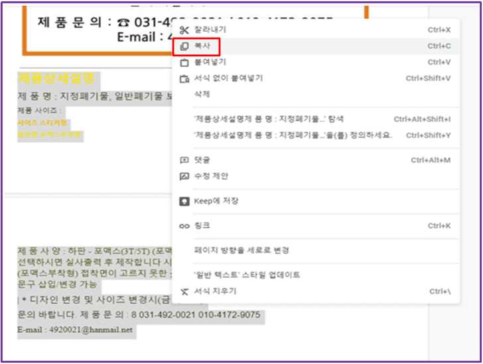The image size is (483, 364).
Task: Choose the 정의하세요 menu option
Action: pyautogui.click(x=316, y=136)
